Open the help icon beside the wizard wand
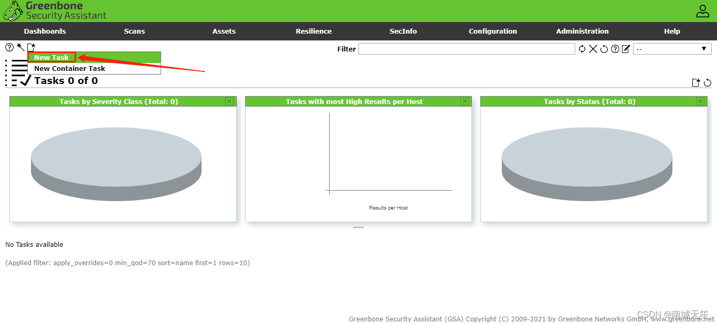This screenshot has height=324, width=717. tap(9, 47)
